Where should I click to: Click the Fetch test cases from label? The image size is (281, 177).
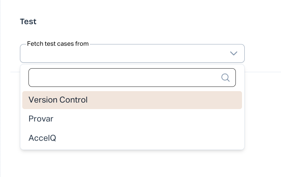(58, 44)
